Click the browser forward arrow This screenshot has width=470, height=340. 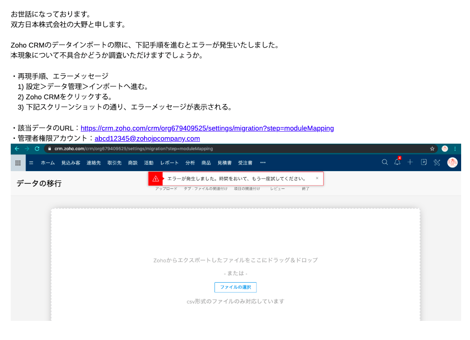coord(27,149)
